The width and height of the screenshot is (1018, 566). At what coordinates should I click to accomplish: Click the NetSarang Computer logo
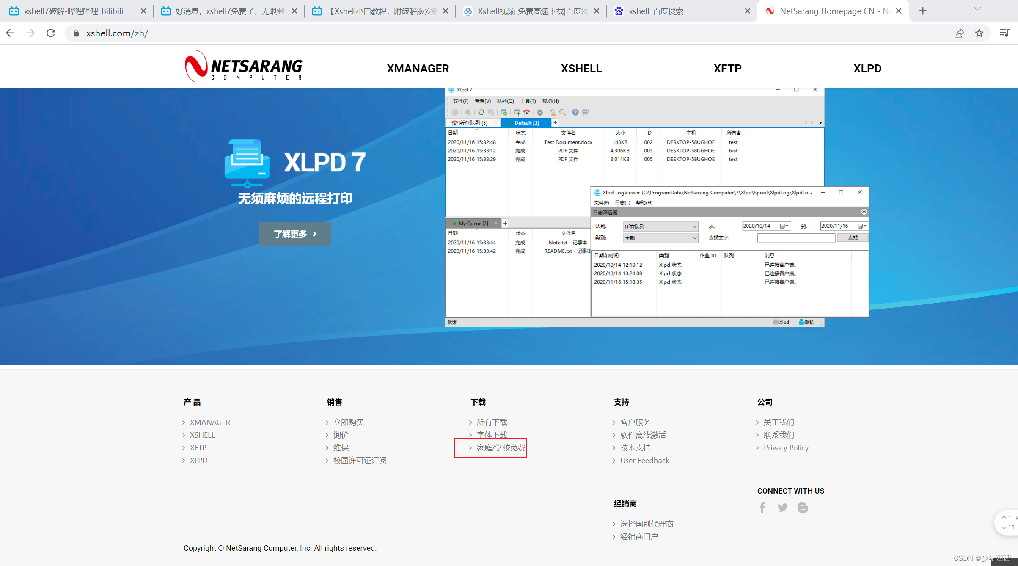243,67
